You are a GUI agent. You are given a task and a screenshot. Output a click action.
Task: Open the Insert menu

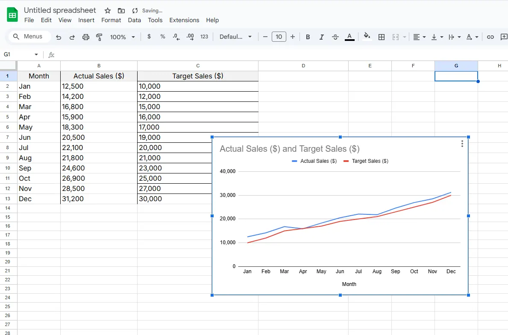pyautogui.click(x=86, y=20)
